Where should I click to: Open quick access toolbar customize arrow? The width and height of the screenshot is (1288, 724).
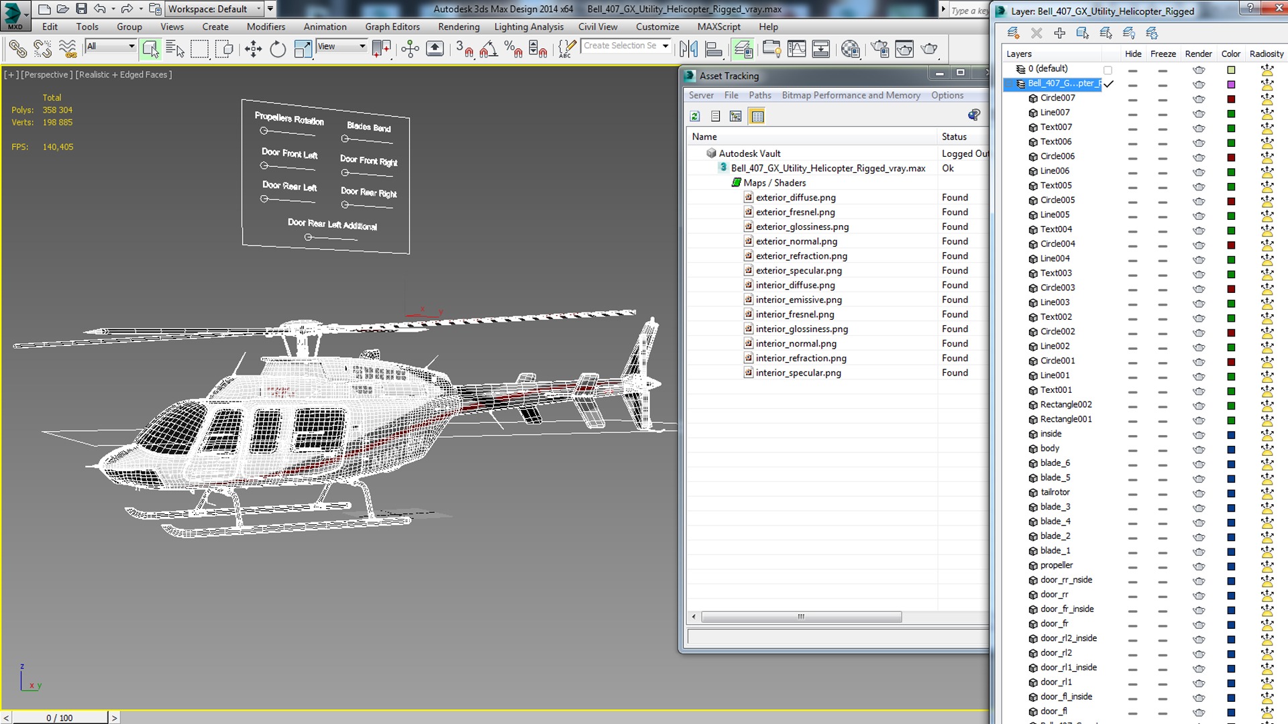(x=270, y=9)
